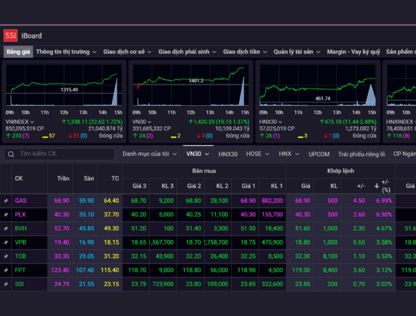Viewport: 416px width, 316px height.
Task: Click BVH percent change 4.67%
Action: pos(384,228)
